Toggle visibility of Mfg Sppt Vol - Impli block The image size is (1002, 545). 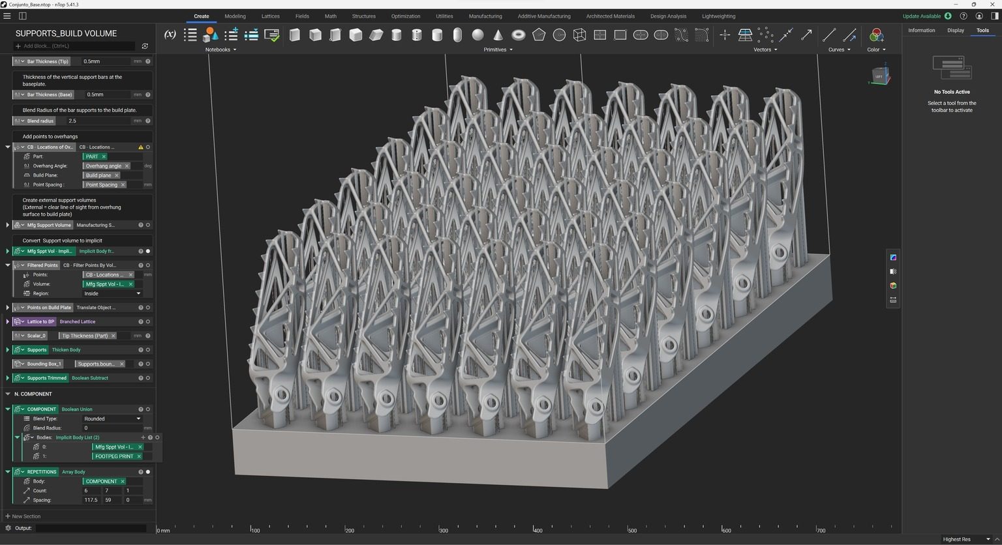(x=148, y=251)
